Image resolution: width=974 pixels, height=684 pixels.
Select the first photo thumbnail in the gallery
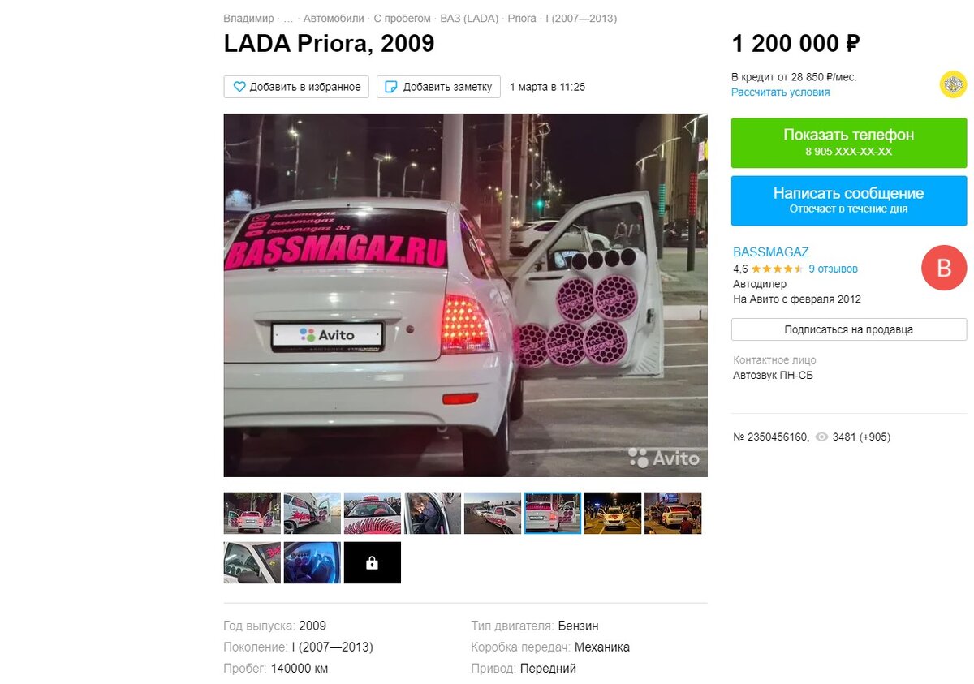click(252, 513)
